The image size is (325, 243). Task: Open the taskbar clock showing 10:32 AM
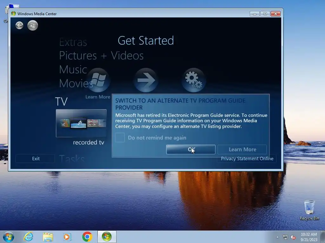point(309,237)
